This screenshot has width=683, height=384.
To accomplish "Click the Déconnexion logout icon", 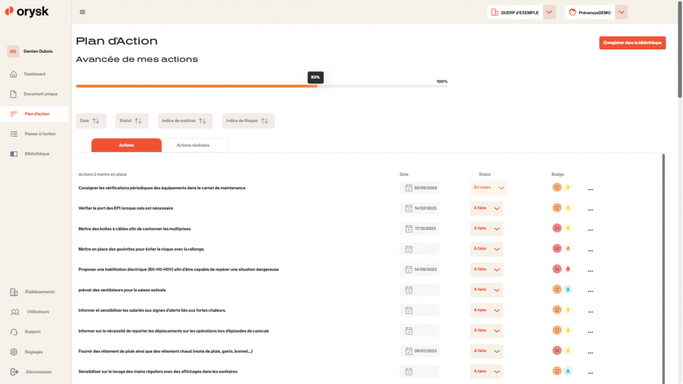I will pyautogui.click(x=14, y=372).
